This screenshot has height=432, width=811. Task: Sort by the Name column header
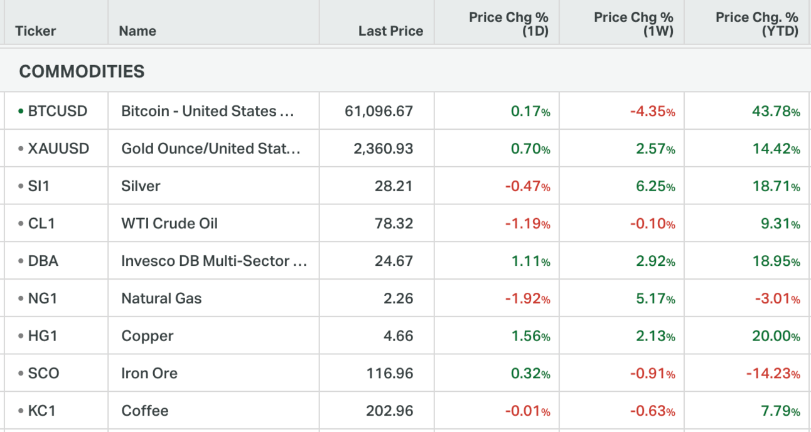137,31
